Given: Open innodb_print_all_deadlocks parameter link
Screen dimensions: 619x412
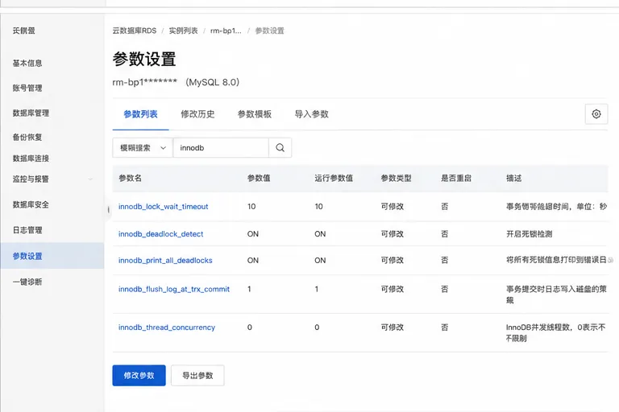Looking at the screenshot, I should click(165, 261).
